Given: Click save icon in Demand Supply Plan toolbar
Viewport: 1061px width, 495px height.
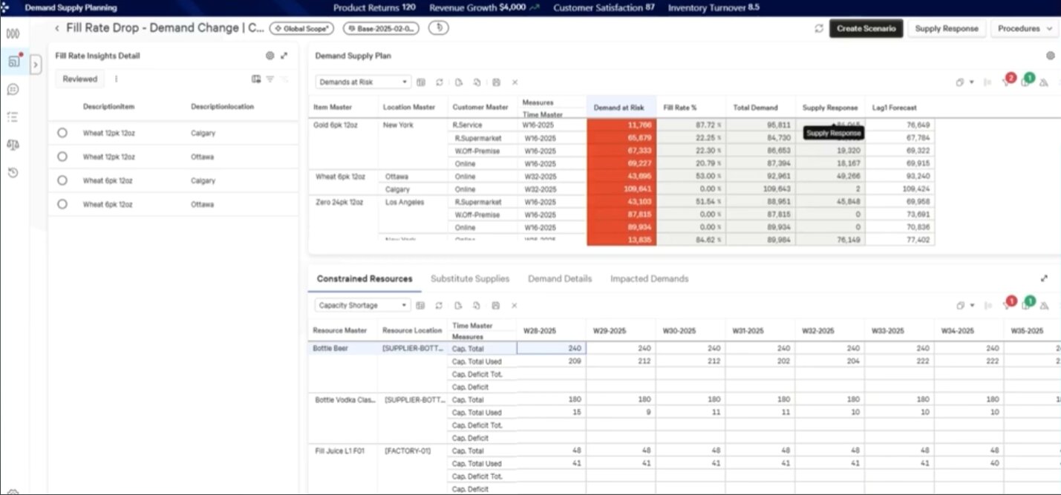Looking at the screenshot, I should click(x=495, y=82).
